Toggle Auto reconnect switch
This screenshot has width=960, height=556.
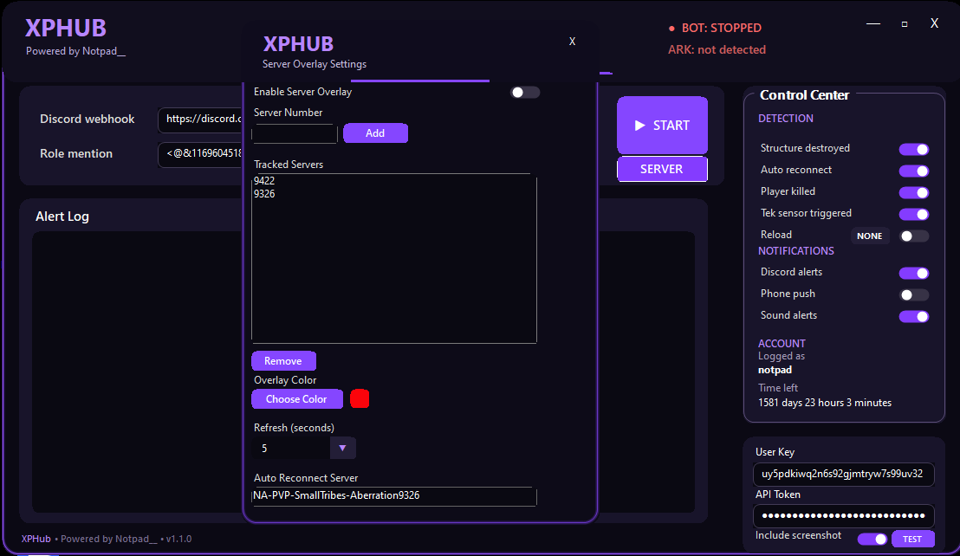tap(914, 171)
